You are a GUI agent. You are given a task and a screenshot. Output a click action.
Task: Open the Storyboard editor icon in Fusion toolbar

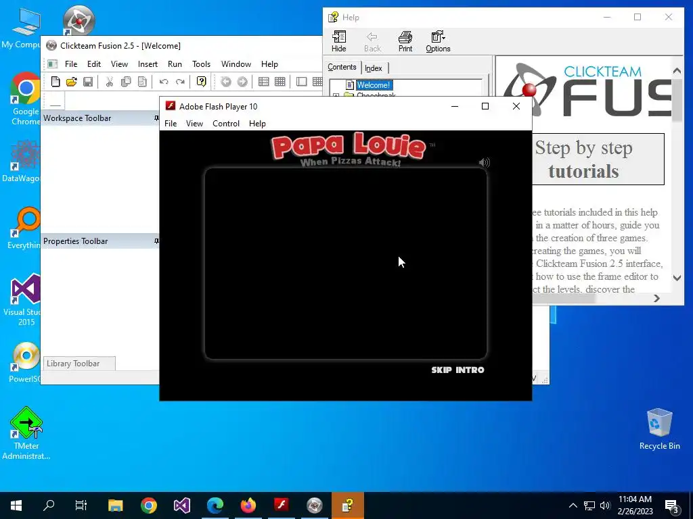click(x=264, y=82)
